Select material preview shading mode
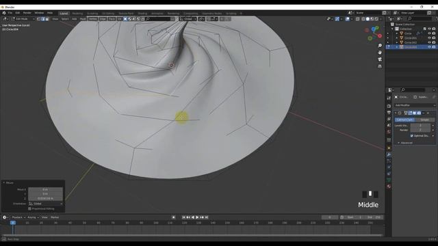This screenshot has width=438, height=246. pos(372,19)
